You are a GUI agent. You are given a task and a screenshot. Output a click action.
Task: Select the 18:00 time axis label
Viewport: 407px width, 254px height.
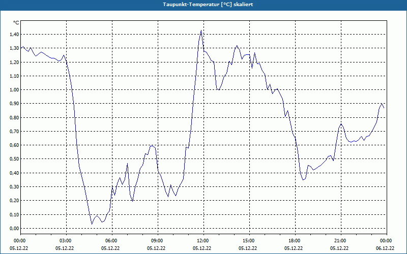click(296, 241)
